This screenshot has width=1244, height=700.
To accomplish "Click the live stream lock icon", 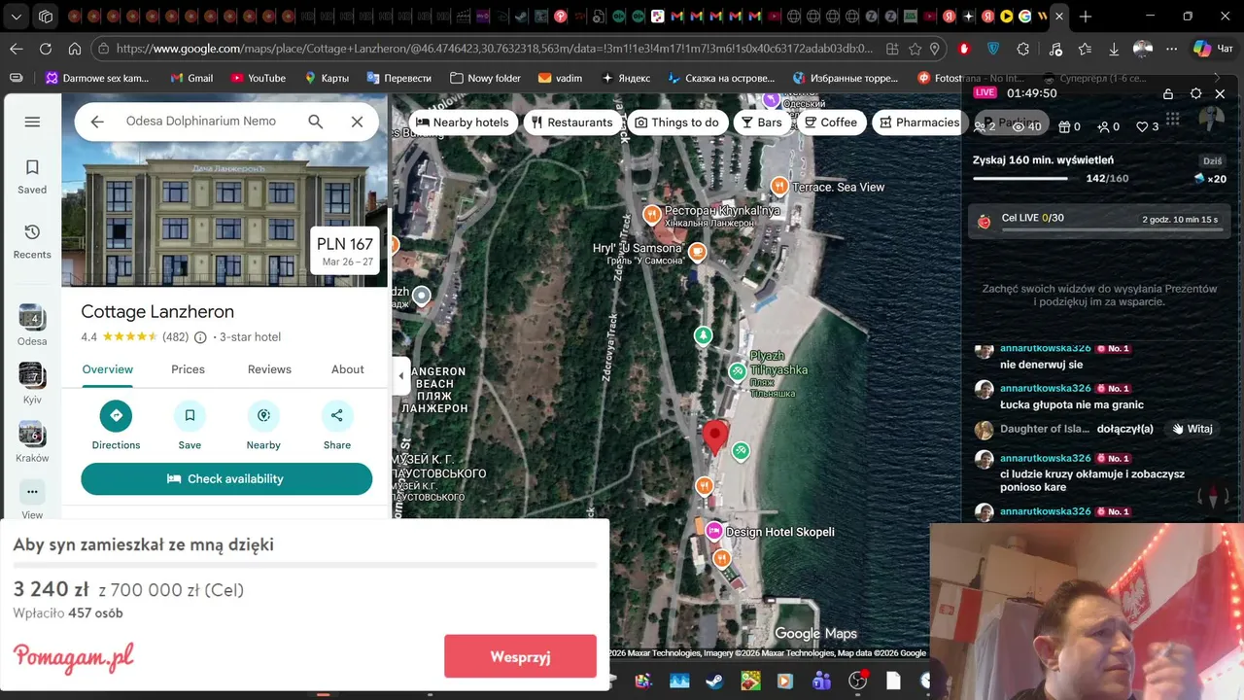I will pyautogui.click(x=1168, y=93).
